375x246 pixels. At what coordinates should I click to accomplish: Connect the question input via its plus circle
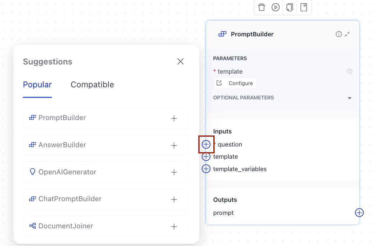(x=206, y=144)
